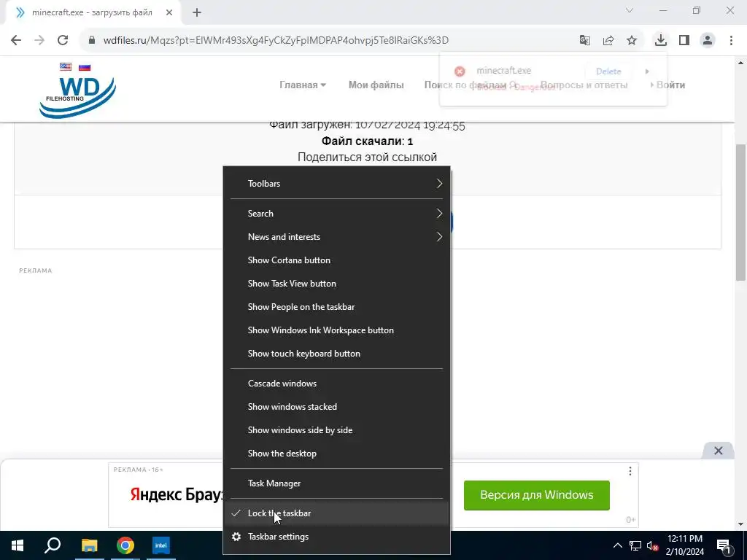Choose Show windows side by side

coord(336,430)
